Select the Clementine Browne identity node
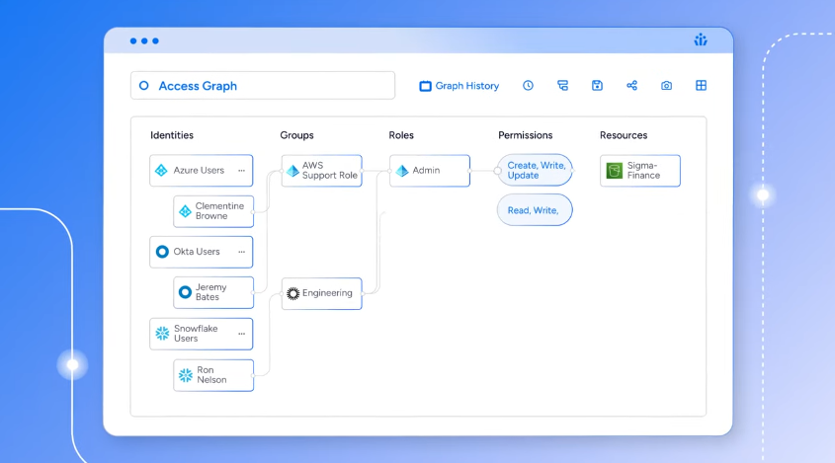 click(212, 211)
